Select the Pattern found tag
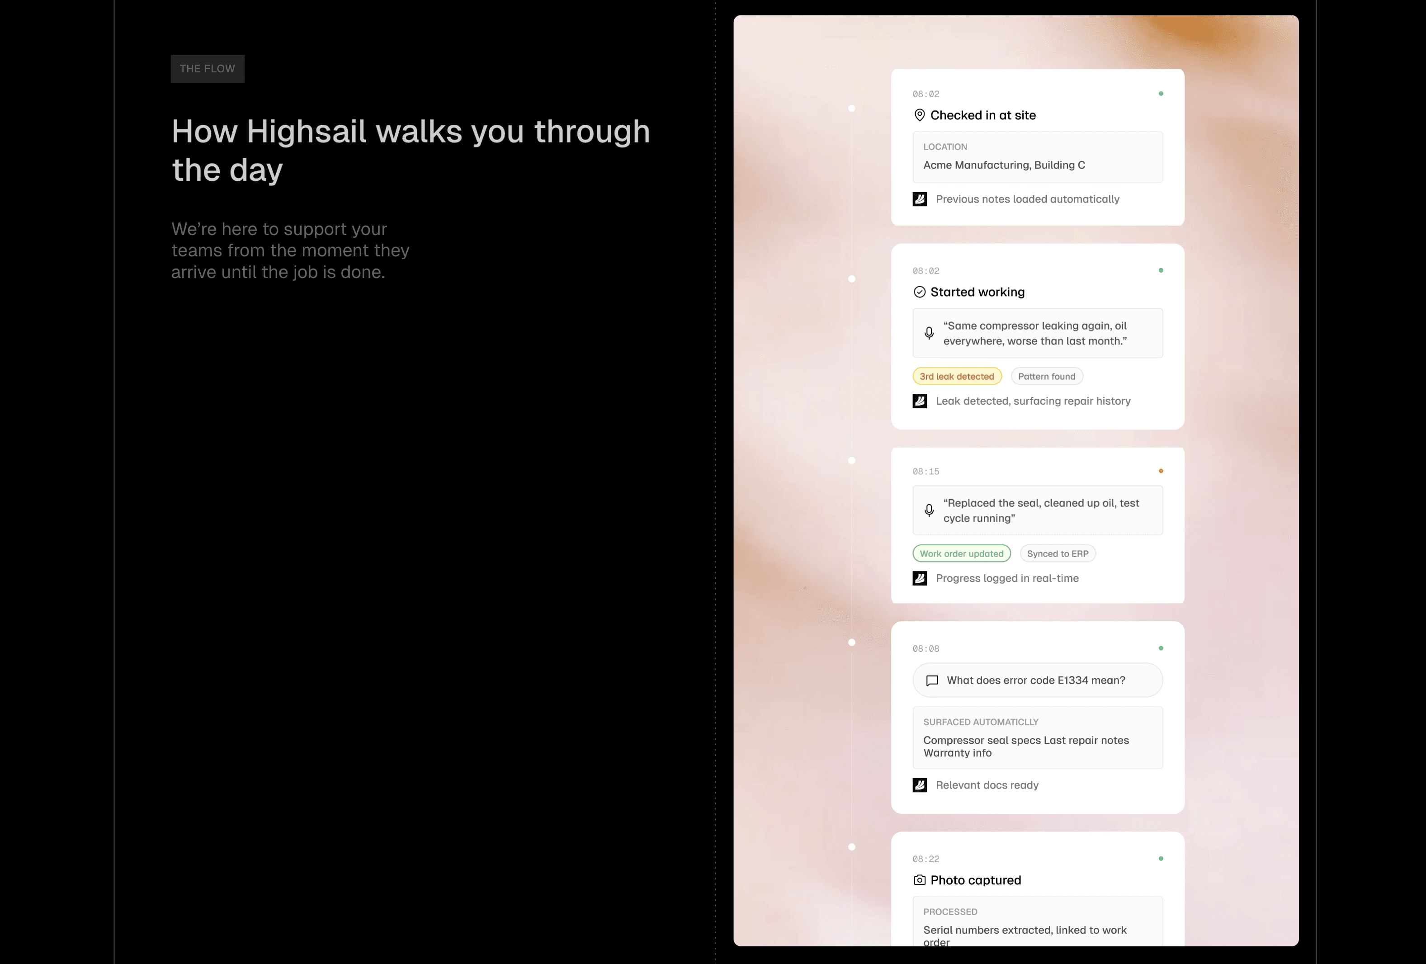The image size is (1426, 964). [x=1046, y=376]
